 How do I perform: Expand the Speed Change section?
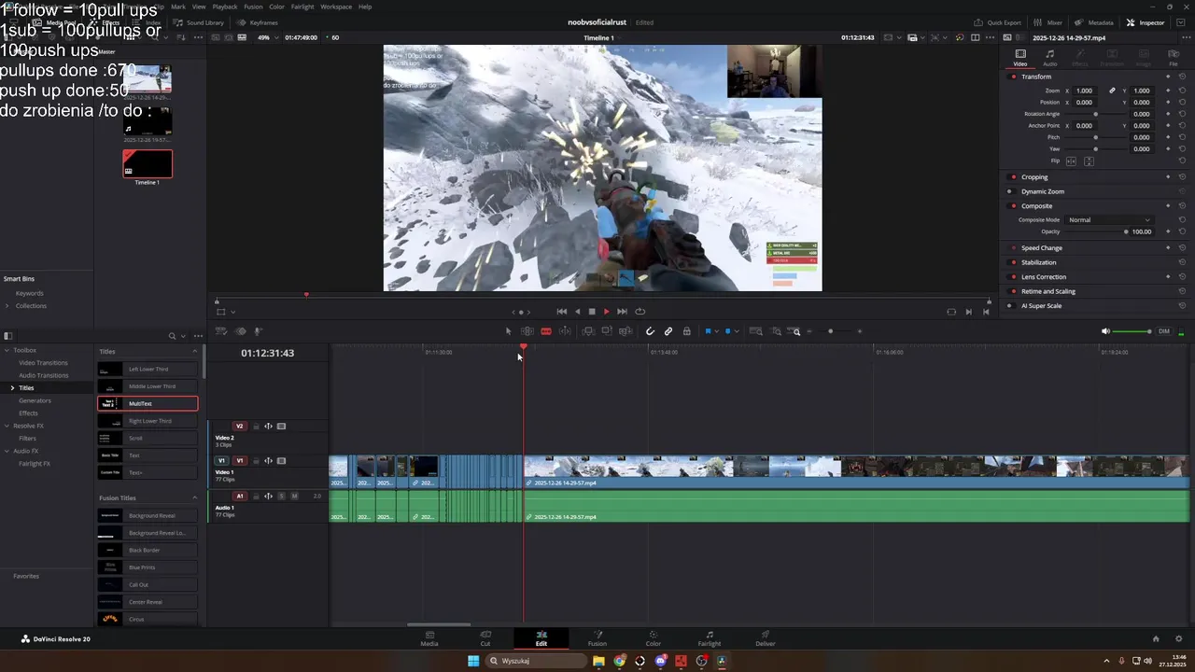[1042, 248]
